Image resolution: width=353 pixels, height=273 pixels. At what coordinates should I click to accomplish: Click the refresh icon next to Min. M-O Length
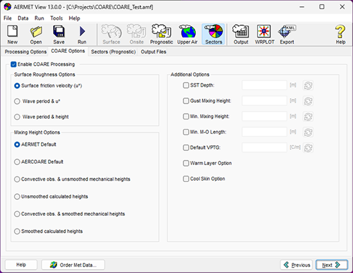[308, 132]
